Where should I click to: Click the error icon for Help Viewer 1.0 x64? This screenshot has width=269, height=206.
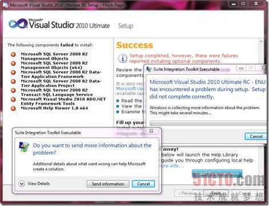(x=13, y=108)
